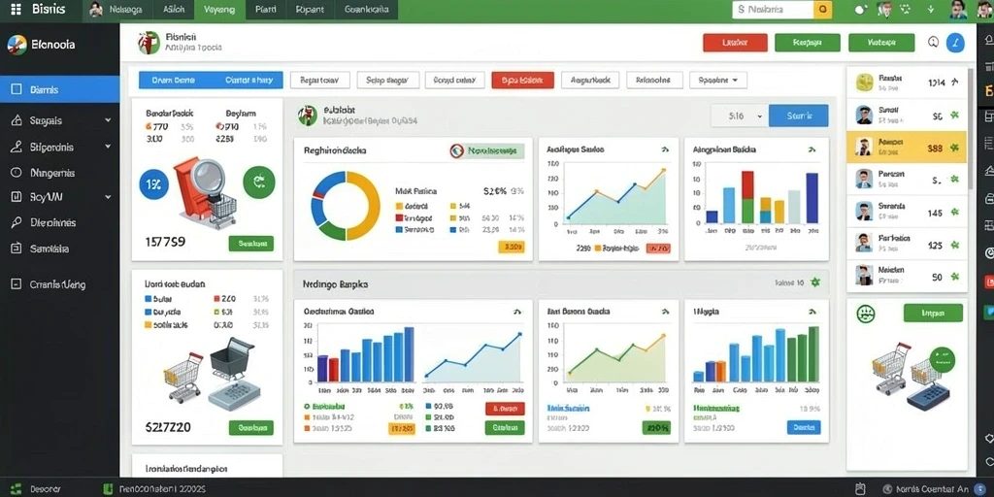Click the yellow search magnifier button

click(x=823, y=10)
